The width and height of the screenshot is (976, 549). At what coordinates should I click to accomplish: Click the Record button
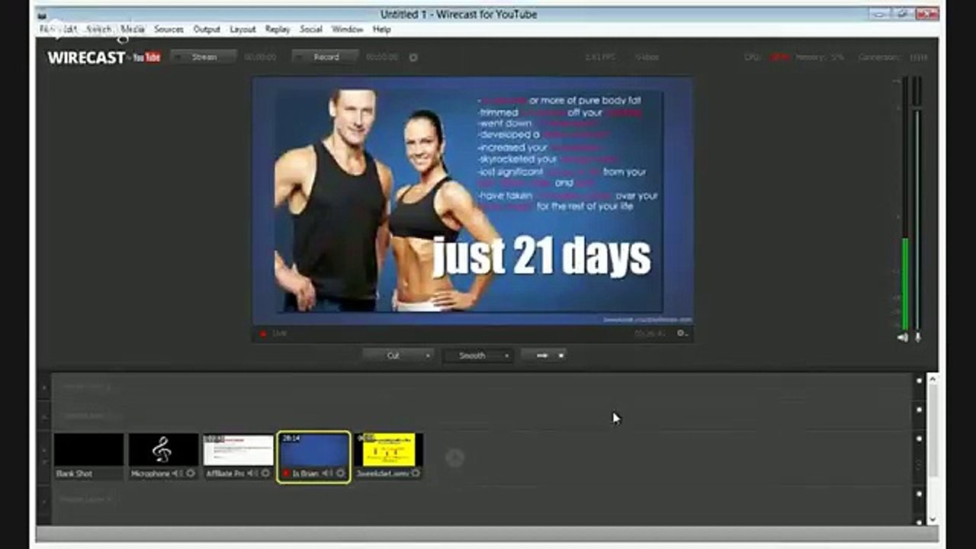[326, 56]
